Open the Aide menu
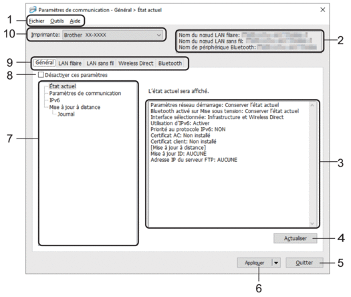Image resolution: width=351 pixels, height=297 pixels. point(75,21)
